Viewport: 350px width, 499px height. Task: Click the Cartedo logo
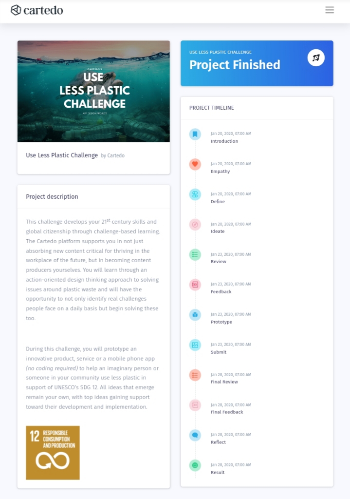[x=37, y=10]
